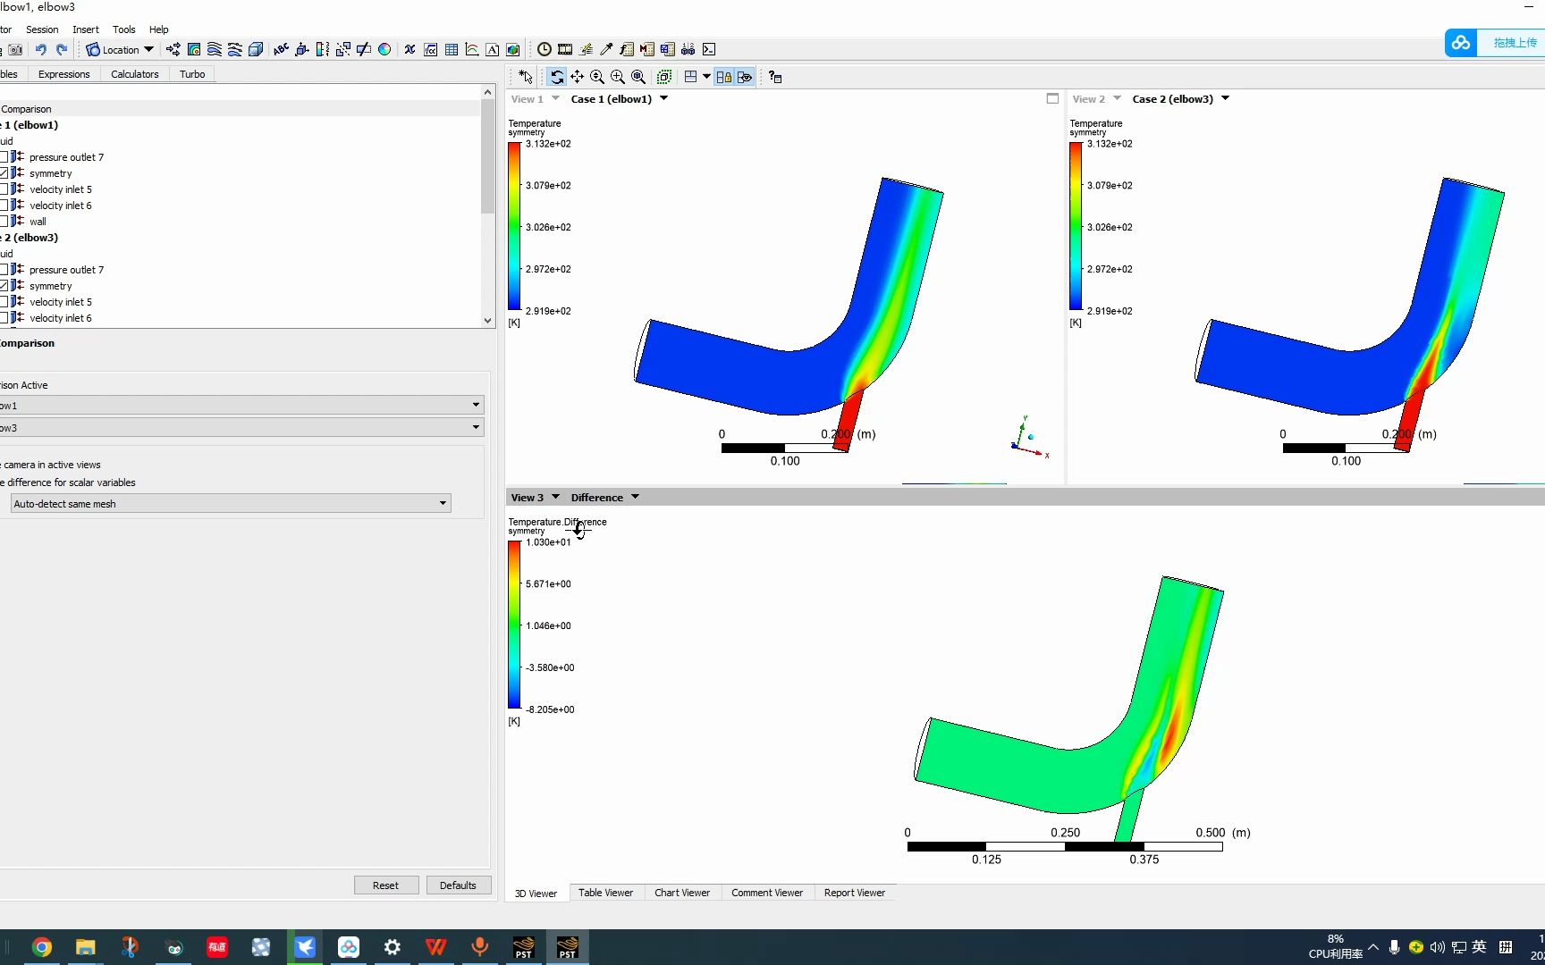Select the Rotate tool in the viewer toolbar

(557, 77)
